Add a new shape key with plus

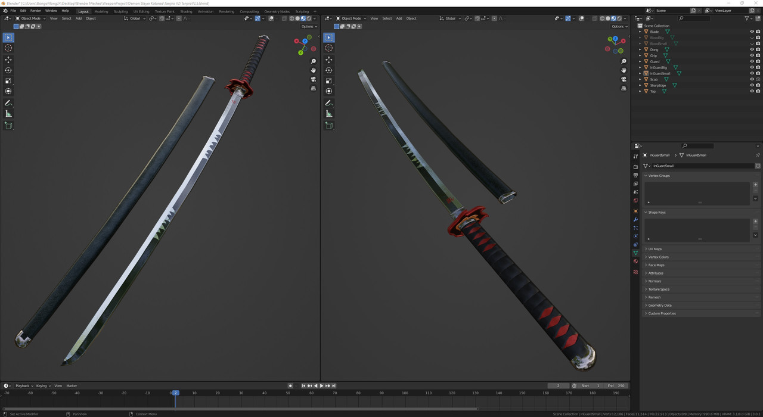pos(755,222)
